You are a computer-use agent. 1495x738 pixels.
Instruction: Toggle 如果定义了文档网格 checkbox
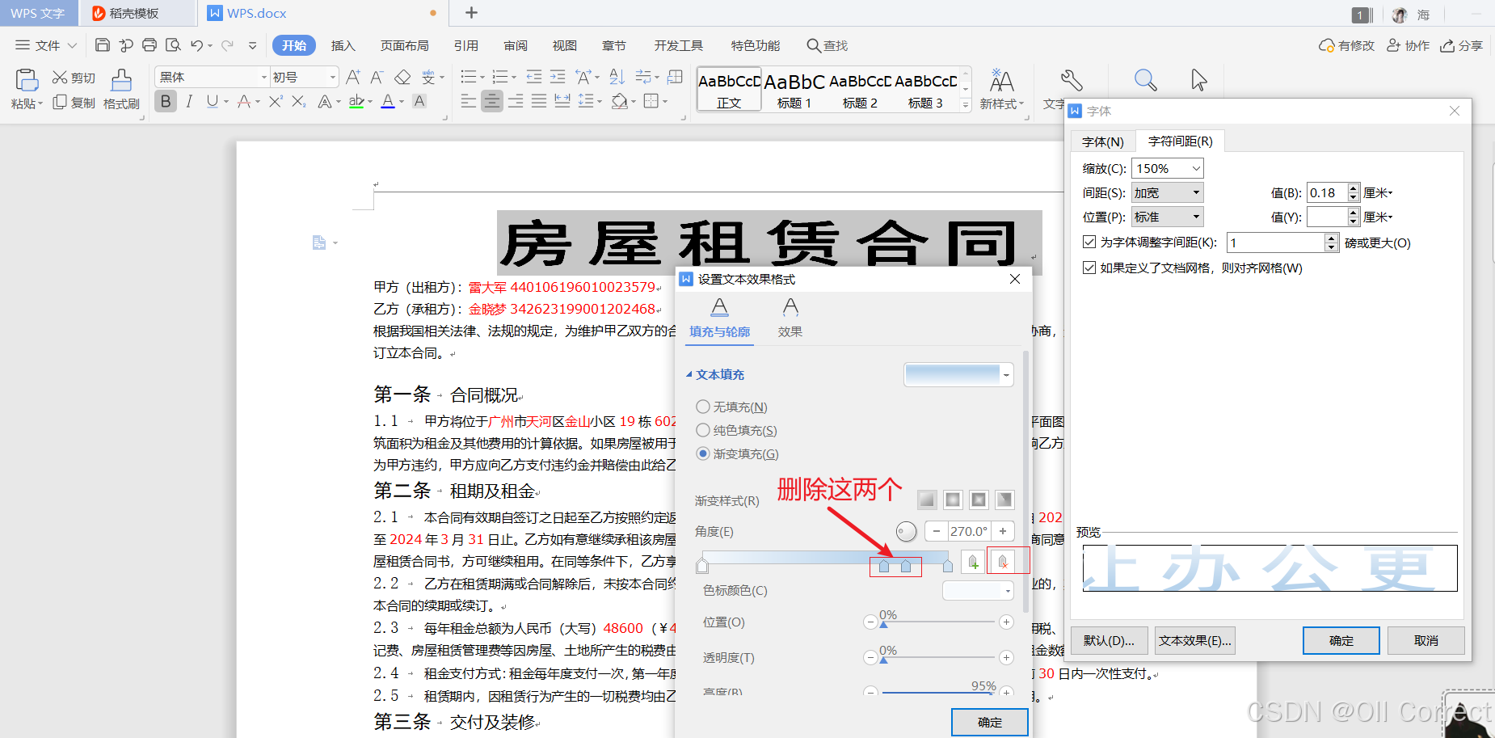[1089, 268]
